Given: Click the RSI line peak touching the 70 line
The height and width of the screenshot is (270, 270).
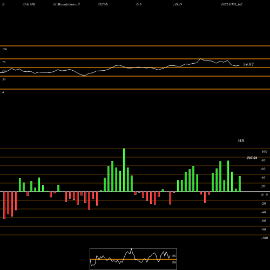Looking at the screenshot, I should (201, 59).
